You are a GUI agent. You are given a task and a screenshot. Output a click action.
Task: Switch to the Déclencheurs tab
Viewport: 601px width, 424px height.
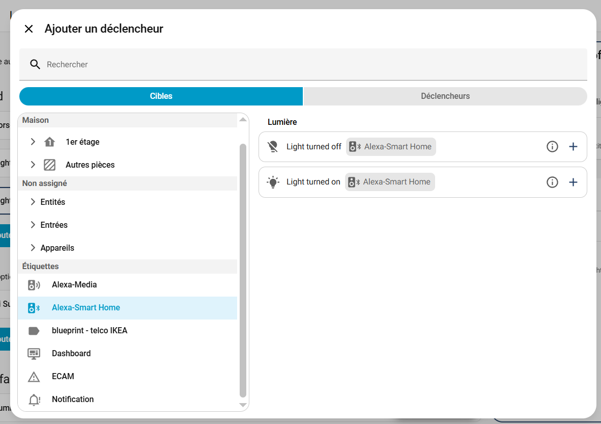[445, 96]
